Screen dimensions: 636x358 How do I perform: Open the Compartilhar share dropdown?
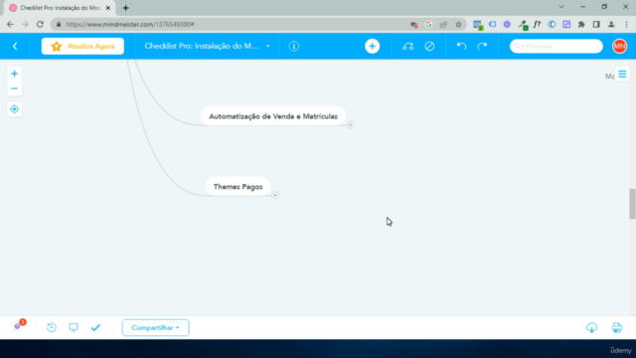155,327
